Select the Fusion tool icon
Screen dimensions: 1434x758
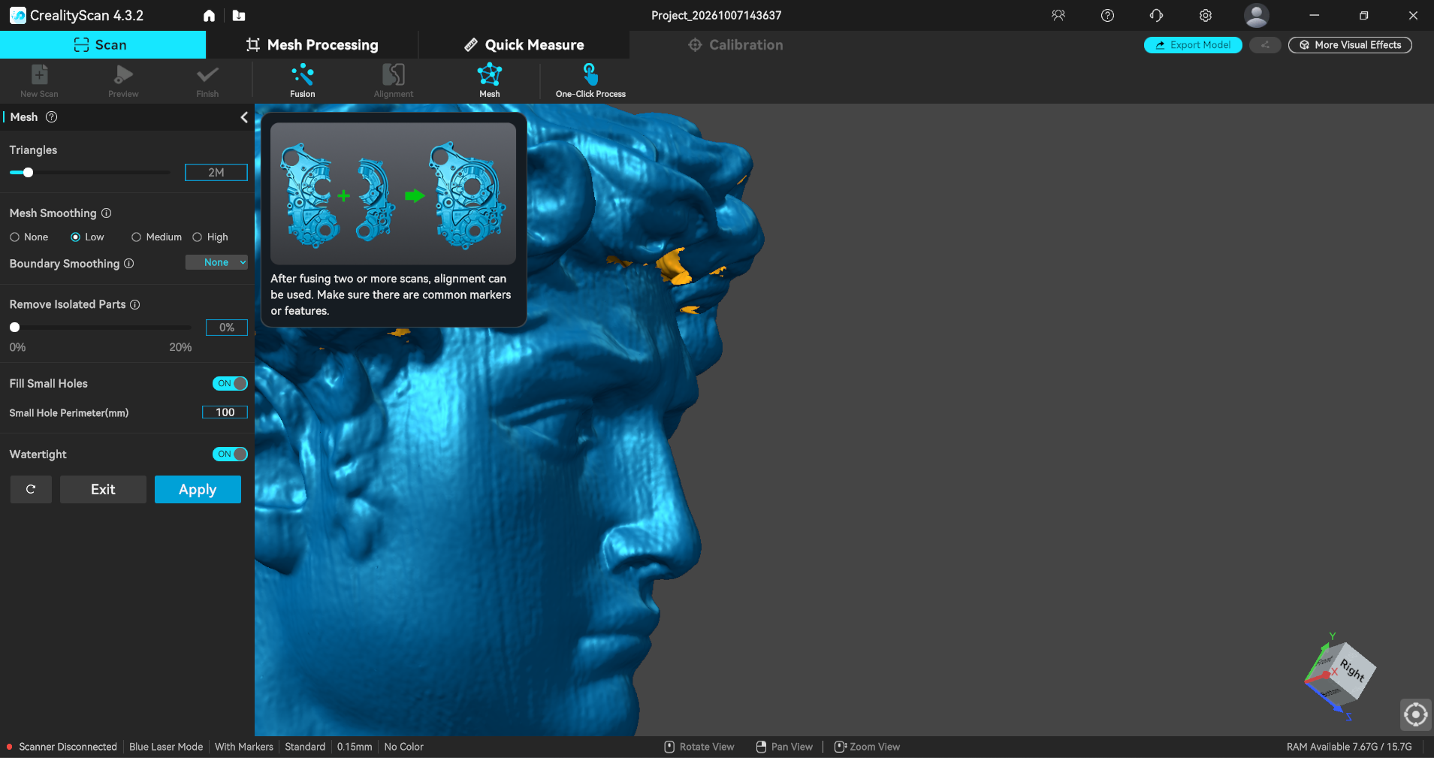(x=302, y=75)
